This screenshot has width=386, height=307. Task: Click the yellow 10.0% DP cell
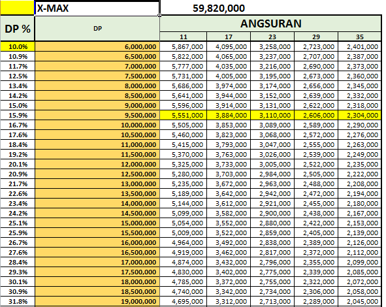pyautogui.click(x=18, y=46)
